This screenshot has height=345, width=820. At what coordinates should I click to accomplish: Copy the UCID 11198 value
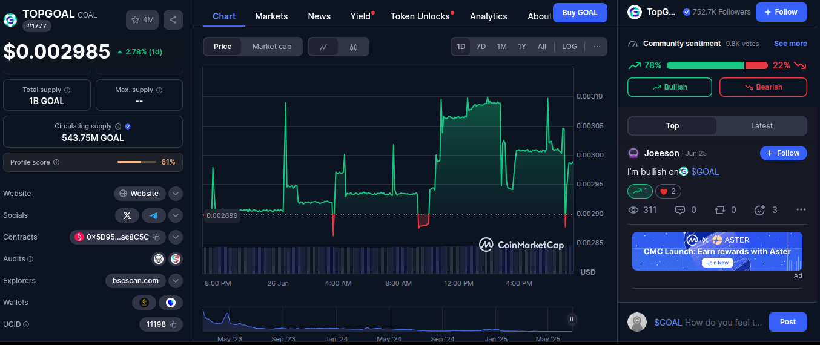point(173,324)
